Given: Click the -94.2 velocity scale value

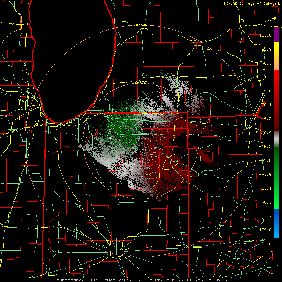Looking at the screenshot, I should 265,216.
